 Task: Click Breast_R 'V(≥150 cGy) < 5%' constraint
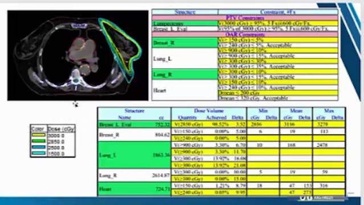pyautogui.click(x=277, y=40)
